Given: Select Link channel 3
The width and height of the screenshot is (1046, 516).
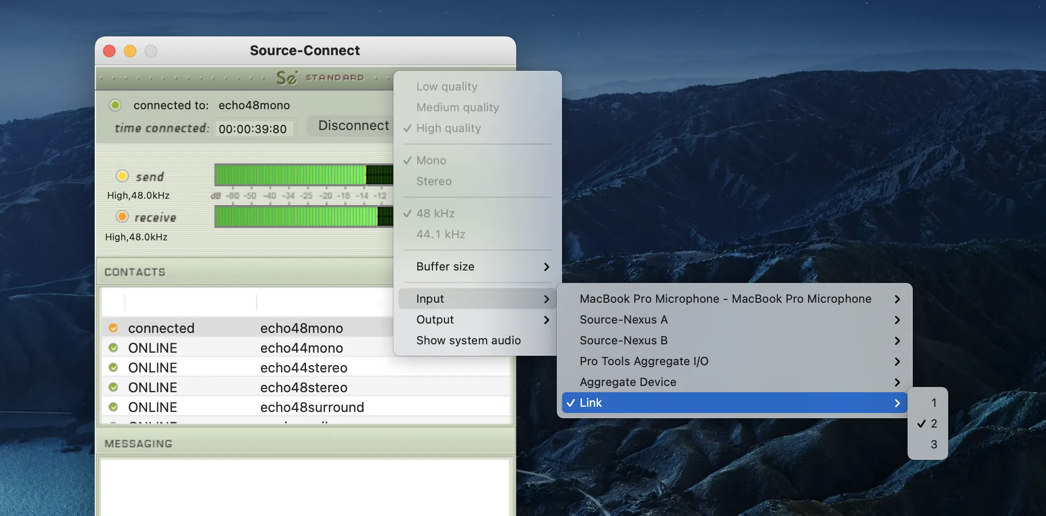Looking at the screenshot, I should tap(928, 444).
